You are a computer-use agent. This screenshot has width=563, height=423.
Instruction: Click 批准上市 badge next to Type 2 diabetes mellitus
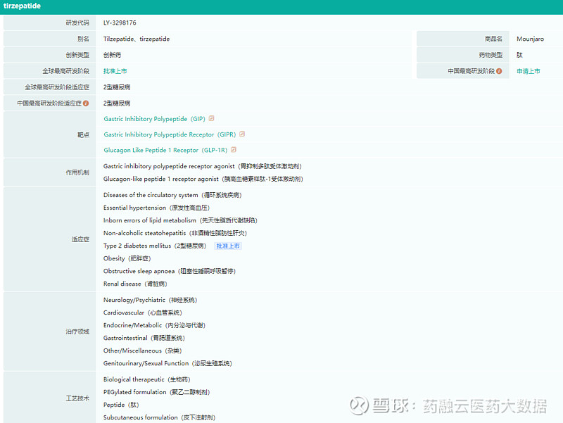228,245
